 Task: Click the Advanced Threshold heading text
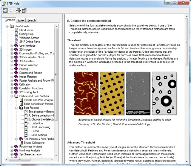point(81,142)
